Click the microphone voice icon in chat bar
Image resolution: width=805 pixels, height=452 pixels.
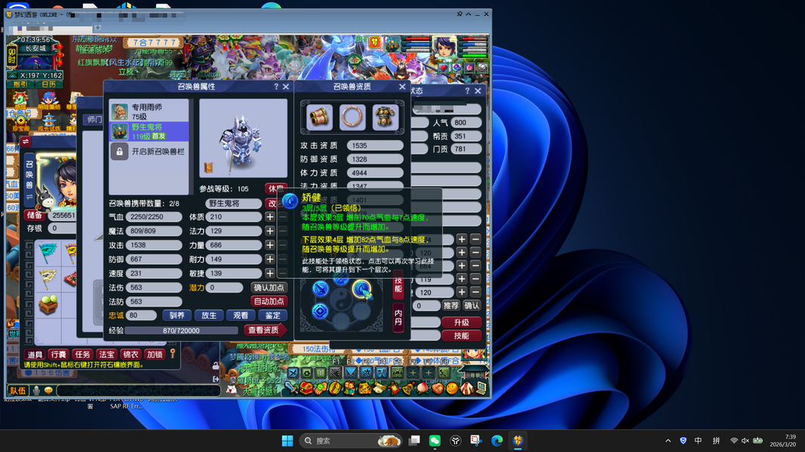(x=37, y=390)
